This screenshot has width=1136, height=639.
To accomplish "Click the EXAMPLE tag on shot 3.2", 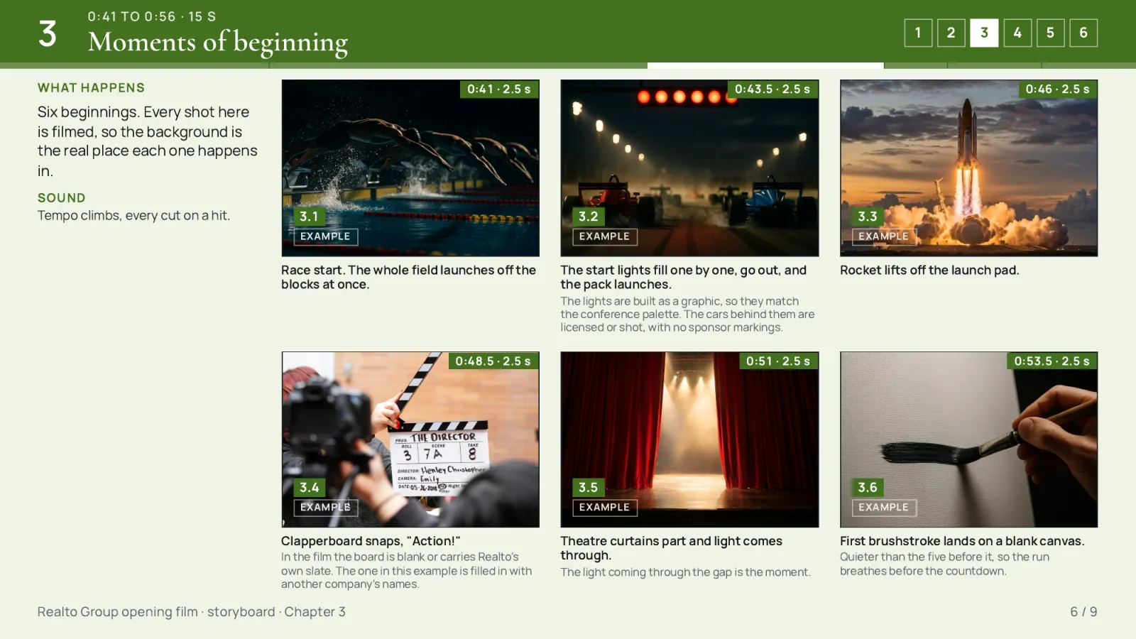I will pyautogui.click(x=605, y=236).
